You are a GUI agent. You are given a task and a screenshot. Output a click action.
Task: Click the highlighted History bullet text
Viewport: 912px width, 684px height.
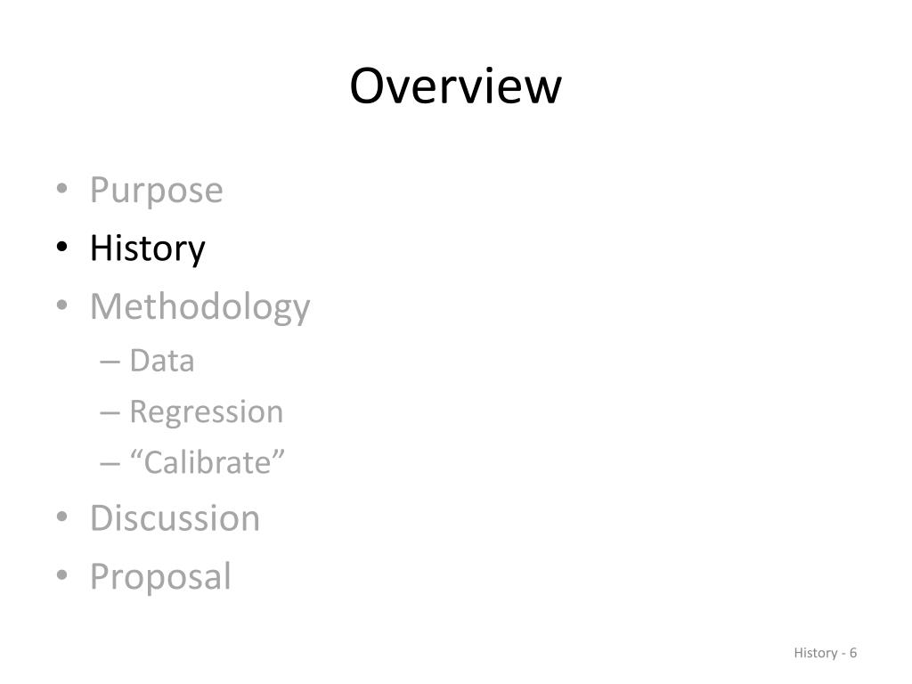148,249
